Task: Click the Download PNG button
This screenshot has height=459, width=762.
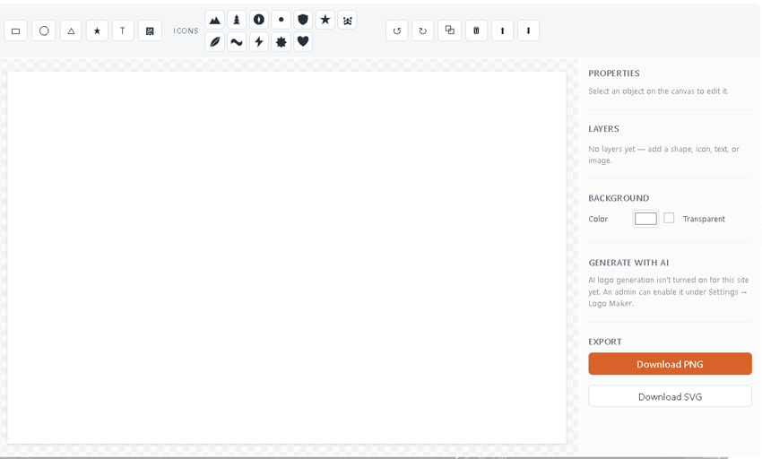Action: (x=671, y=364)
